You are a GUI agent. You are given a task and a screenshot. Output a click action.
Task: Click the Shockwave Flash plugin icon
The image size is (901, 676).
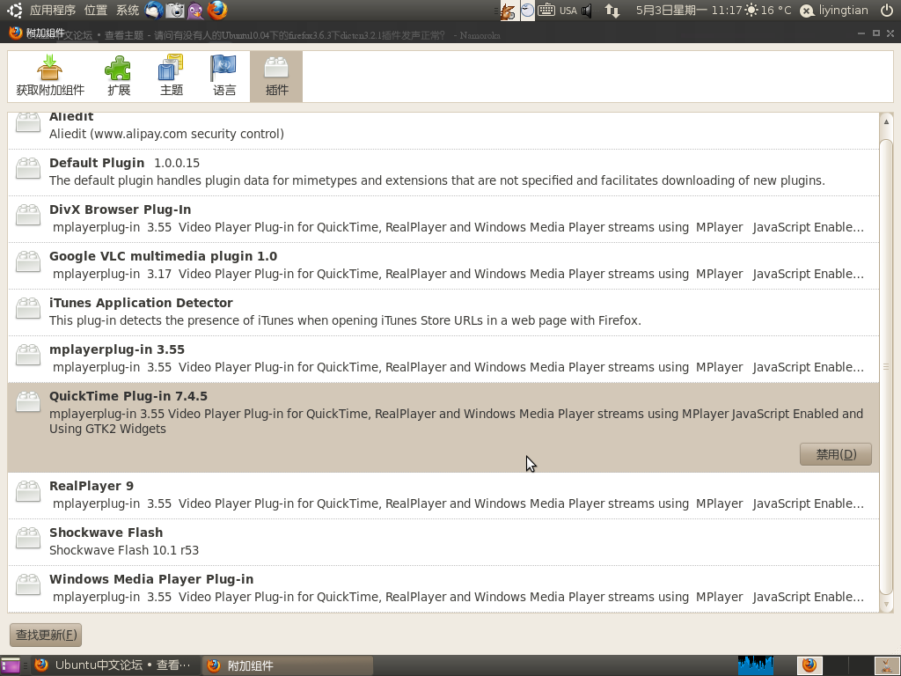27,538
